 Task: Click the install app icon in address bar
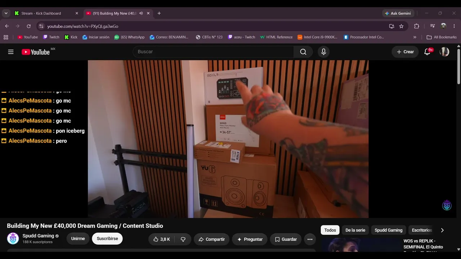point(391,26)
